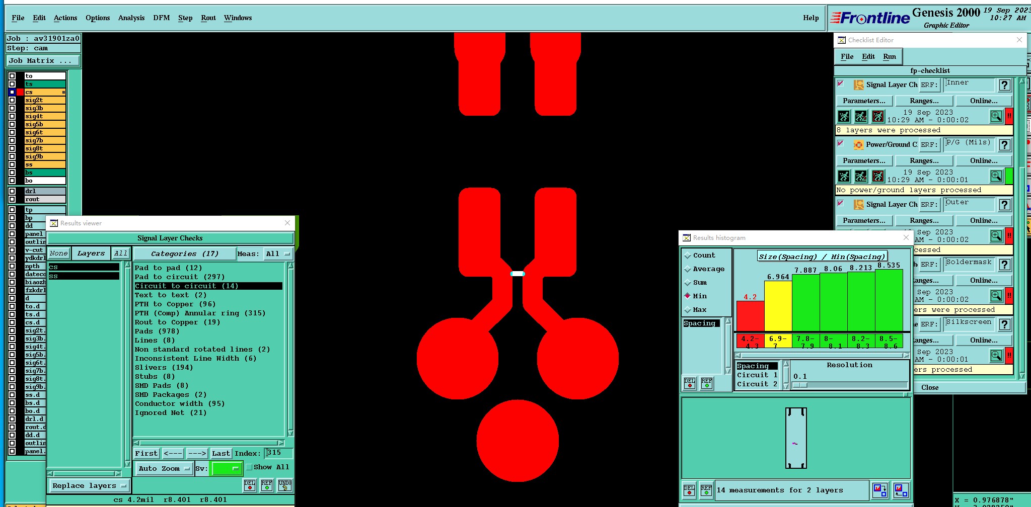
Task: Open the DFM menu
Action: coord(162,18)
